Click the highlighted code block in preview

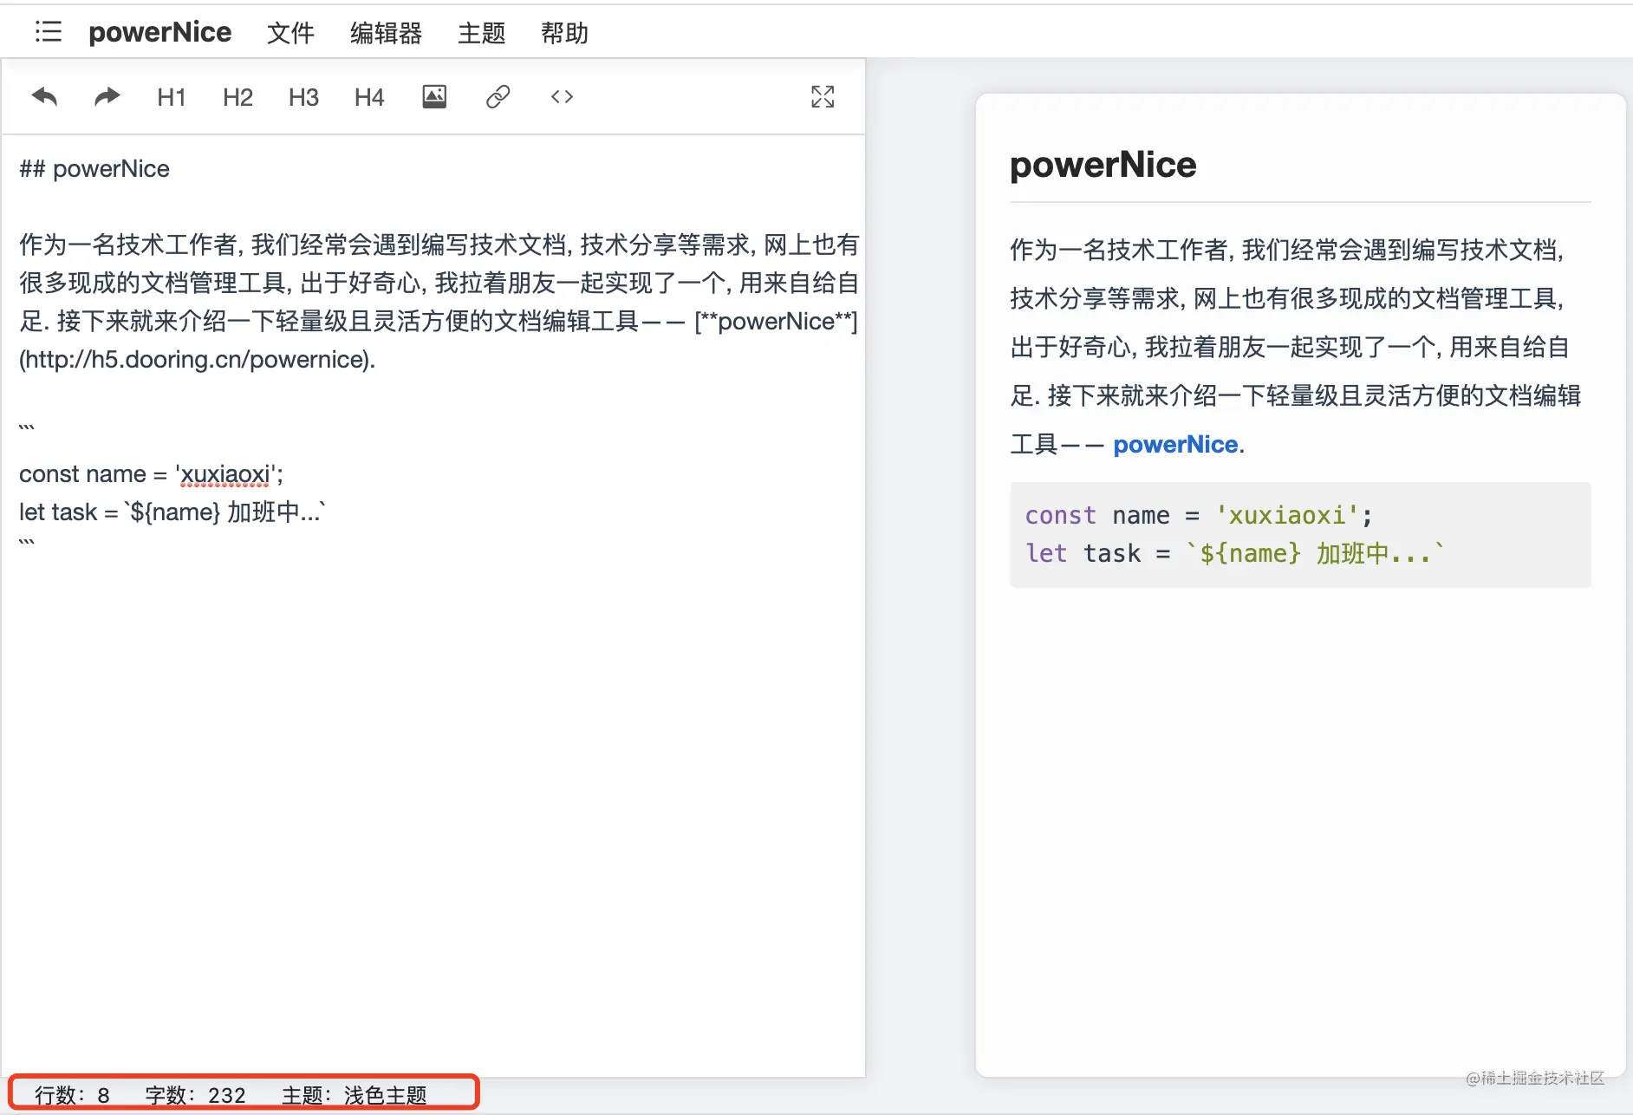coord(1300,535)
